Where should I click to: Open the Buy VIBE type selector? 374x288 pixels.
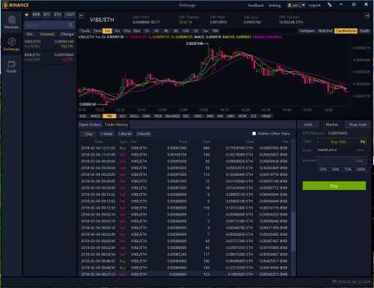coord(342,141)
